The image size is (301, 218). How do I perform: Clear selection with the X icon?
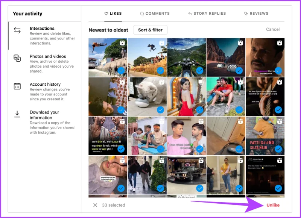pos(95,205)
